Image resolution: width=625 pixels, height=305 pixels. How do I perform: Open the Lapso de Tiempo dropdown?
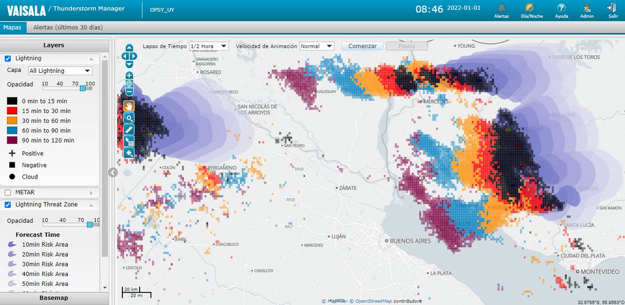coord(209,46)
